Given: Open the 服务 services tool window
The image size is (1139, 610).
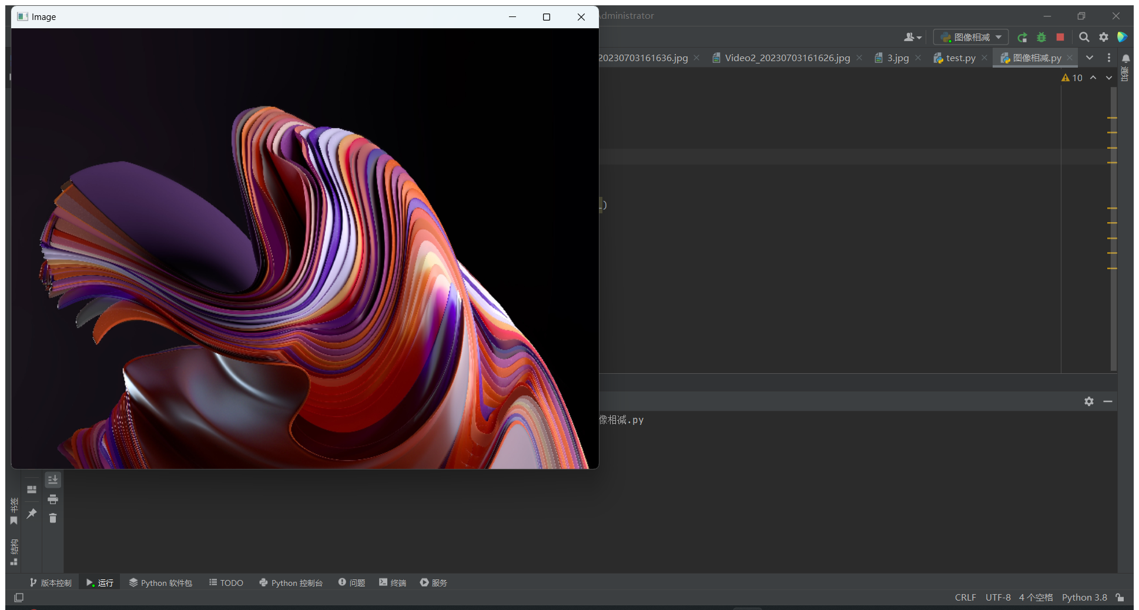Looking at the screenshot, I should point(434,583).
